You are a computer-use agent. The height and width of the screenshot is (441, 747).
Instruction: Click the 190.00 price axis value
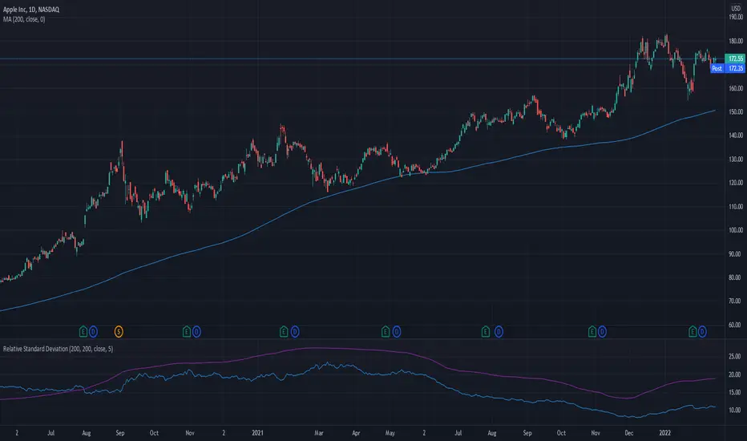click(736, 17)
